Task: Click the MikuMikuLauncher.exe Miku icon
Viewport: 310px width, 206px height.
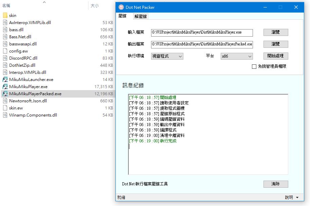Action: click(x=5, y=79)
